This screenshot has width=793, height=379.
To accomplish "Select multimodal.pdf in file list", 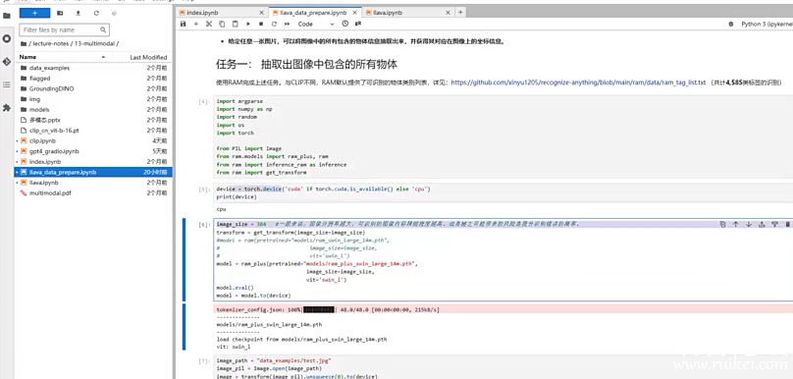I will 93,192.
